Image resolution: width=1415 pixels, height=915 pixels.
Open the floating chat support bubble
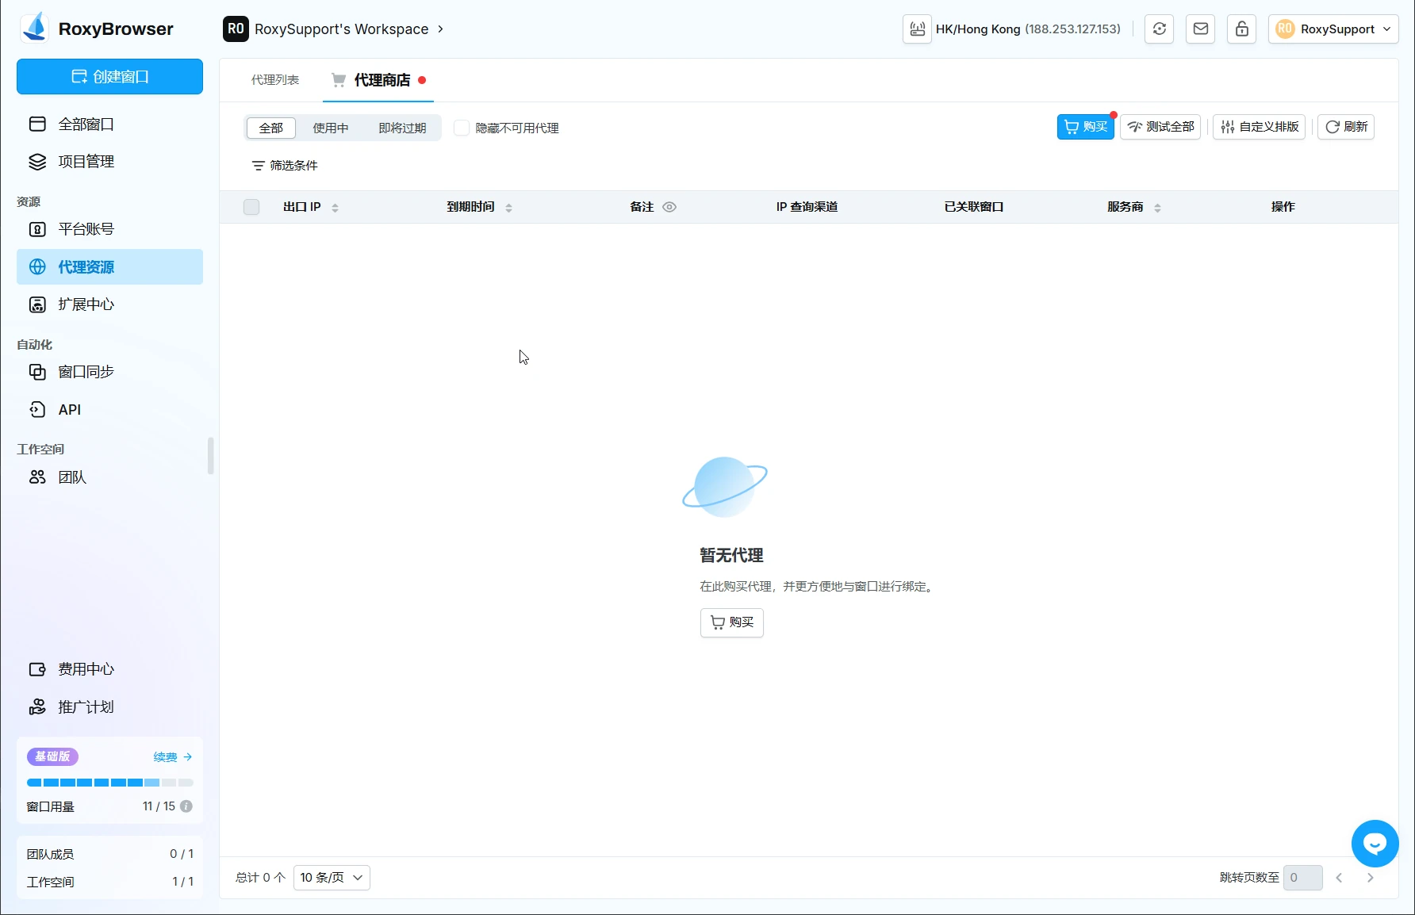[x=1375, y=844]
